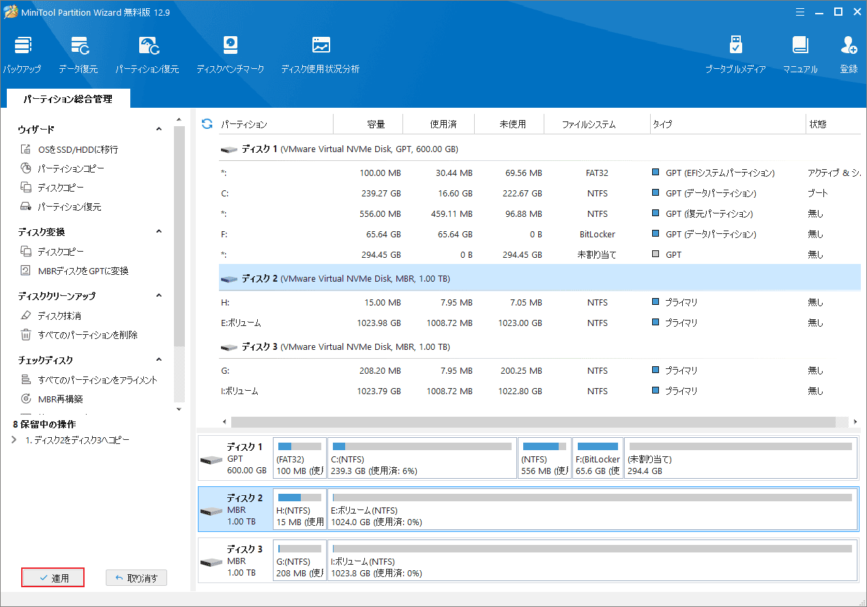Select I:ボリューム partition row
The height and width of the screenshot is (607, 867).
tap(540, 391)
